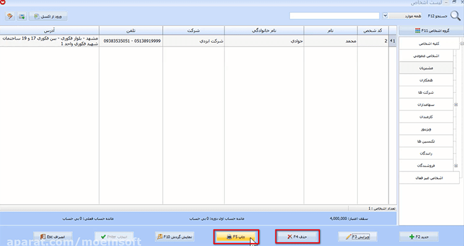Click the 'سقف اعتبار: 4,000,000' status text
The height and width of the screenshot is (246, 464).
[x=348, y=219]
